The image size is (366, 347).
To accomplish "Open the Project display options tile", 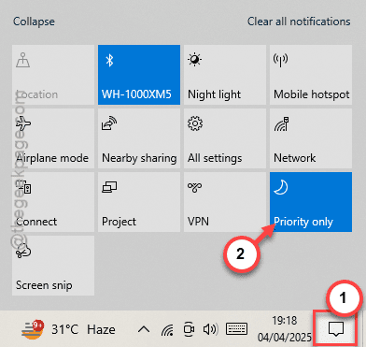I will tap(139, 202).
